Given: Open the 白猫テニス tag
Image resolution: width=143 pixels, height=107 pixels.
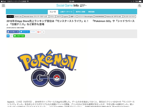Looking at the screenshot, I should click(73, 17).
